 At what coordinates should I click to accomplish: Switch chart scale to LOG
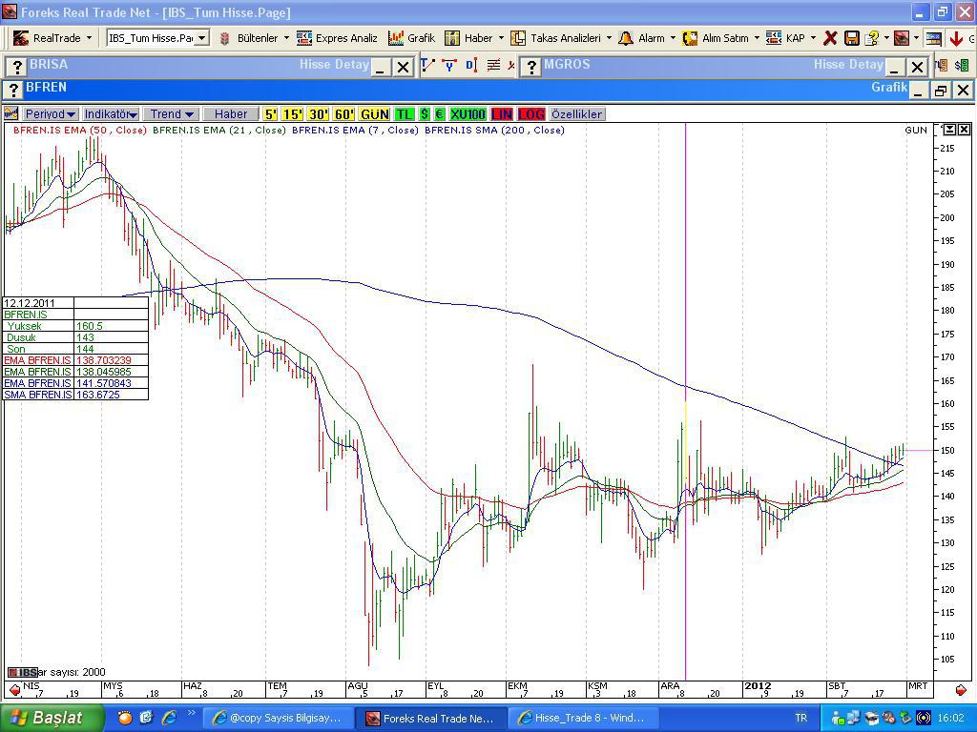coord(530,114)
